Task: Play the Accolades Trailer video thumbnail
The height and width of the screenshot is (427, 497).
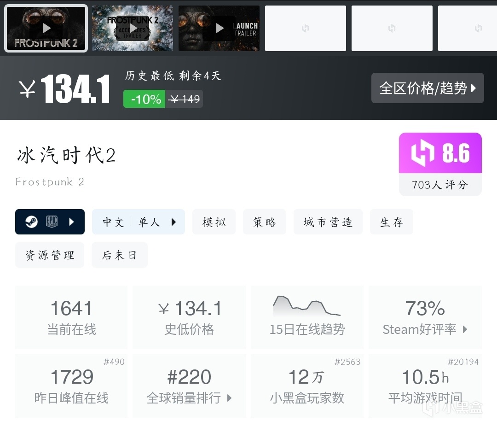Action: coord(133,28)
